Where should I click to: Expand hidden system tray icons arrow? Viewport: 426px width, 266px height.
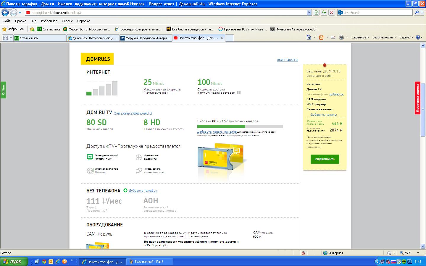(x=377, y=262)
